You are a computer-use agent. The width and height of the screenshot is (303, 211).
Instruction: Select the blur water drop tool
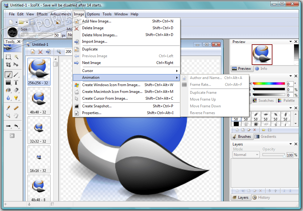[8, 98]
